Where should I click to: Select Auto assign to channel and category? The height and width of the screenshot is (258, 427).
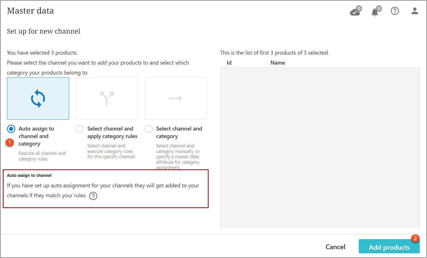point(11,129)
